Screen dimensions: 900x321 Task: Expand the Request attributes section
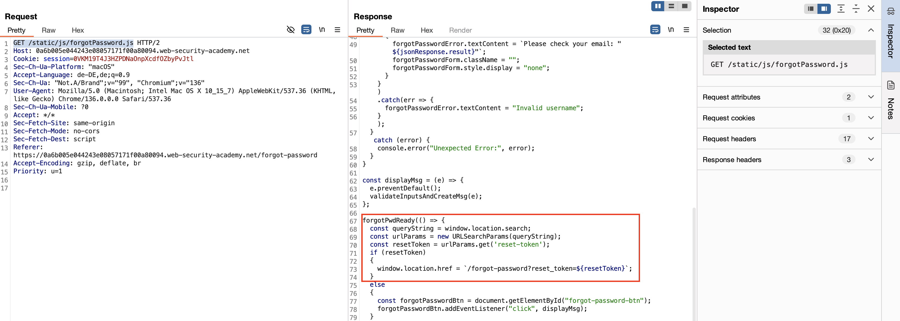871,97
